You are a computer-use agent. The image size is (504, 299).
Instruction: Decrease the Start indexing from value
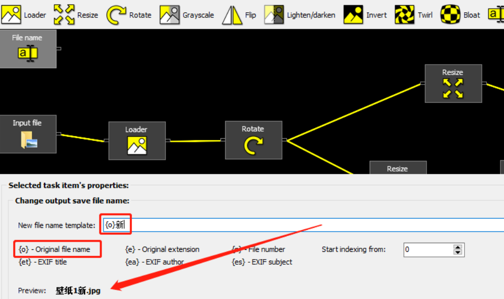tap(458, 252)
